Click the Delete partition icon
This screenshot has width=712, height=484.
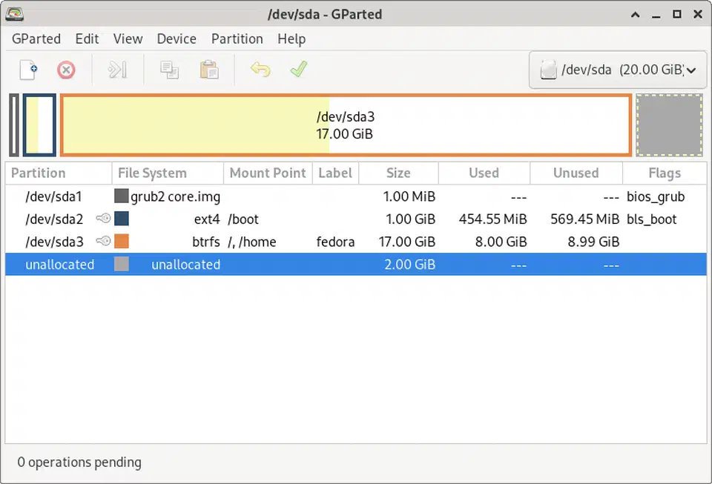(65, 70)
